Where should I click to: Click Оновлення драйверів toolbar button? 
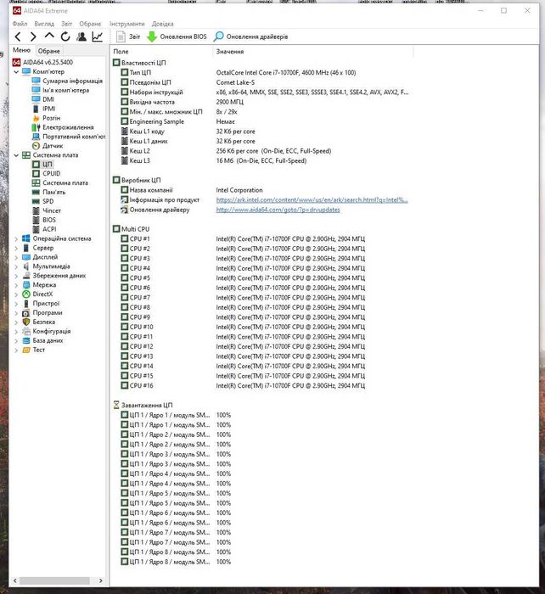point(250,36)
